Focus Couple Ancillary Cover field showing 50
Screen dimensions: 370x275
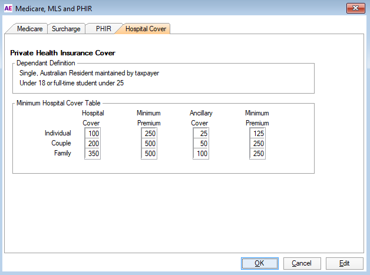point(201,144)
